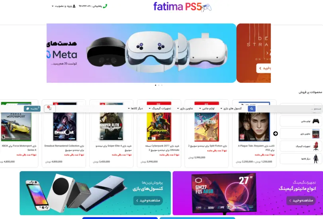Click the blue search magnifier button

pyautogui.click(x=252, y=109)
